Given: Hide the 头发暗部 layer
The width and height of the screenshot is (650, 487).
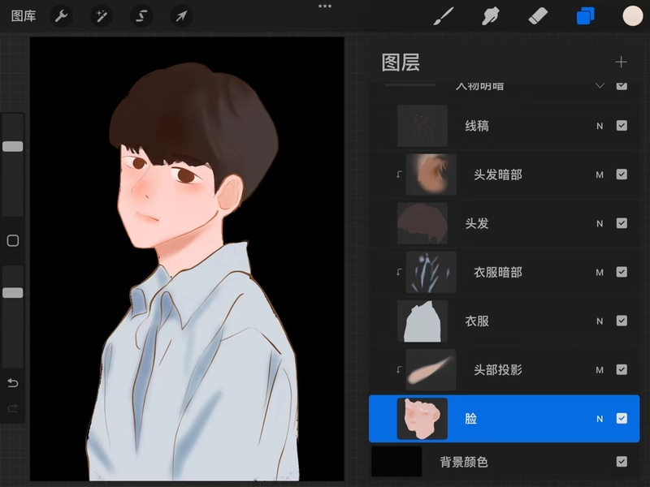Looking at the screenshot, I should pos(622,175).
